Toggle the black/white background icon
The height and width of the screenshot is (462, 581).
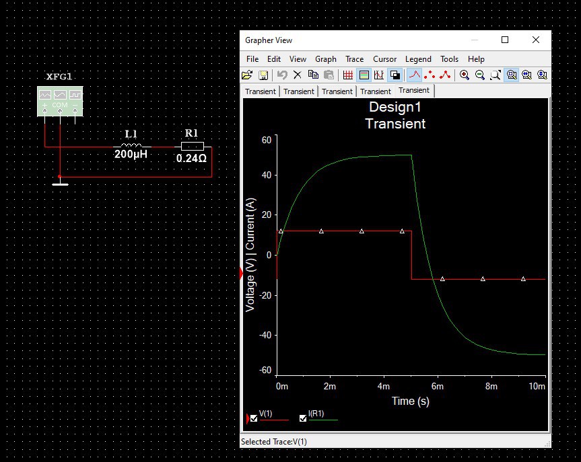click(395, 75)
